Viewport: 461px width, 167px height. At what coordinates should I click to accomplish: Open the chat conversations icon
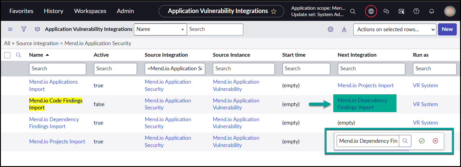tap(386, 11)
